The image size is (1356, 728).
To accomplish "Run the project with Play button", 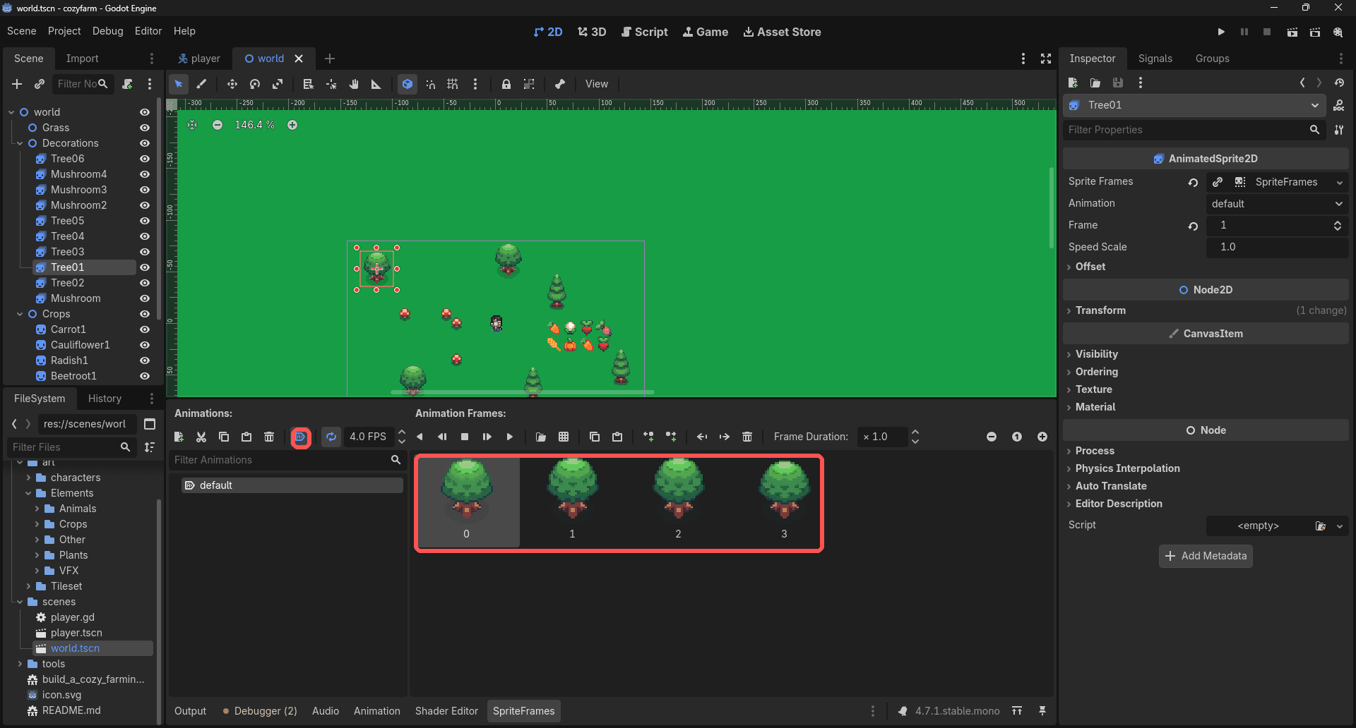I will click(x=1221, y=32).
